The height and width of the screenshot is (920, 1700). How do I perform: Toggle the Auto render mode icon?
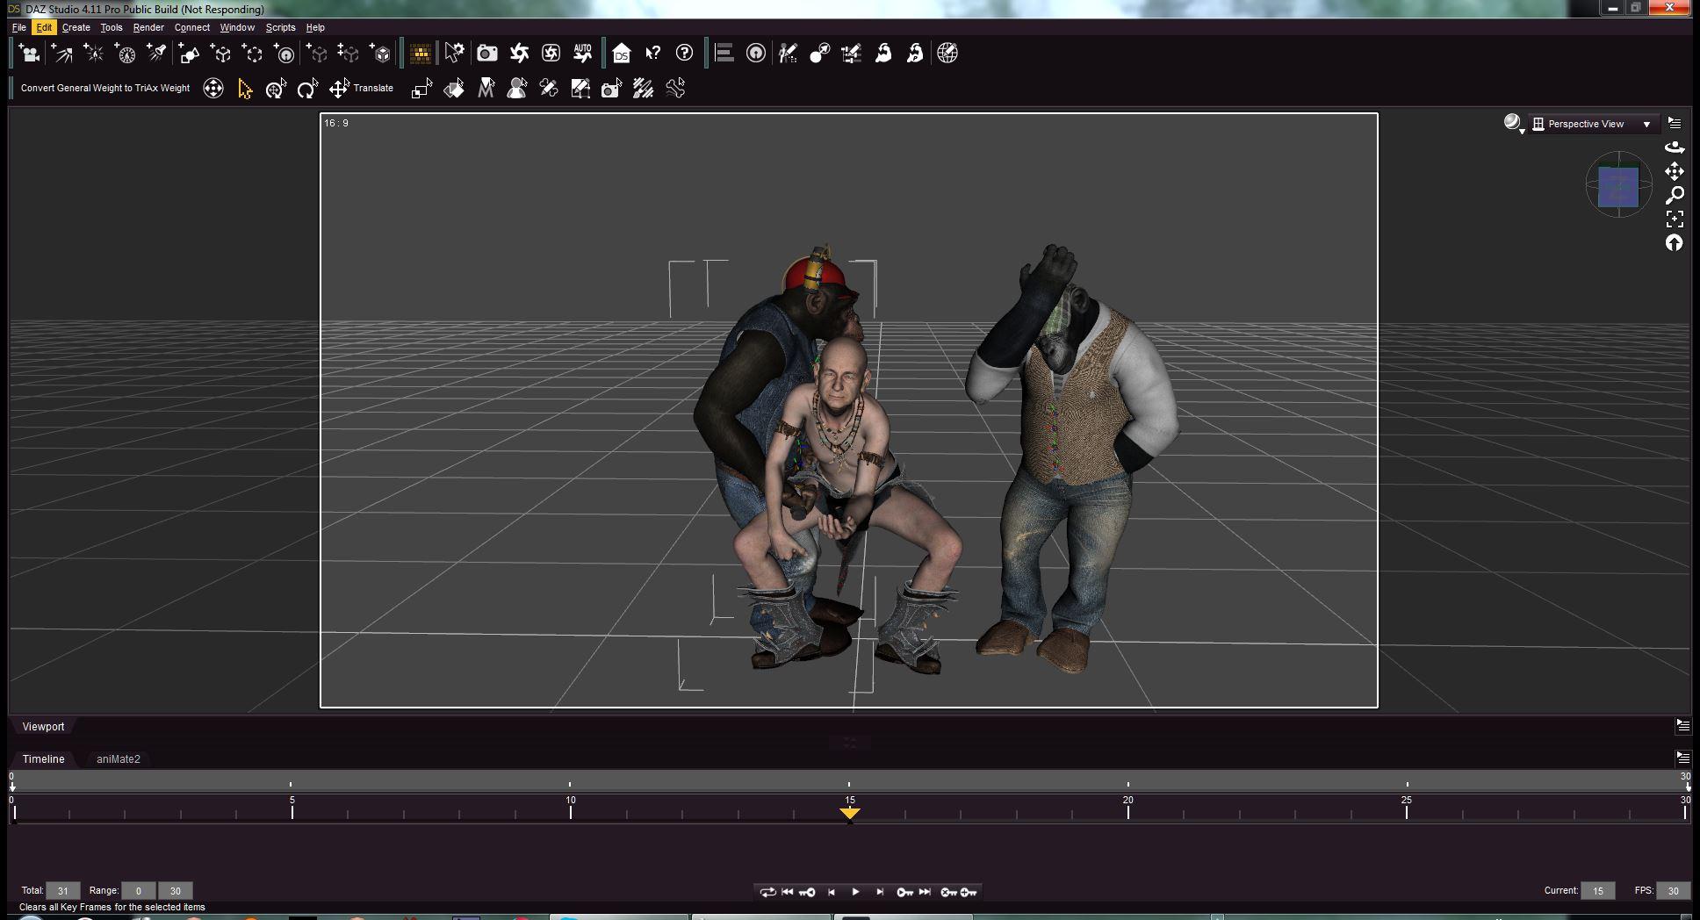[582, 54]
